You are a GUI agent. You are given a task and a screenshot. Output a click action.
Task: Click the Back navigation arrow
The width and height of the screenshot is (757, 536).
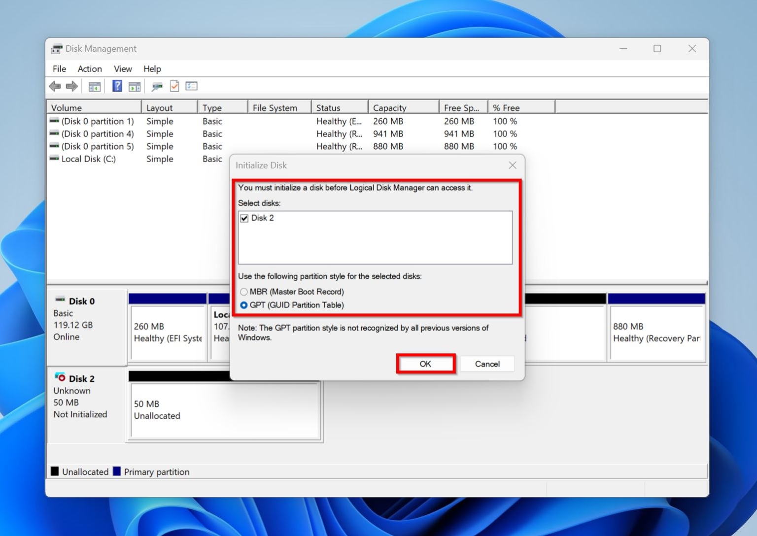(55, 86)
